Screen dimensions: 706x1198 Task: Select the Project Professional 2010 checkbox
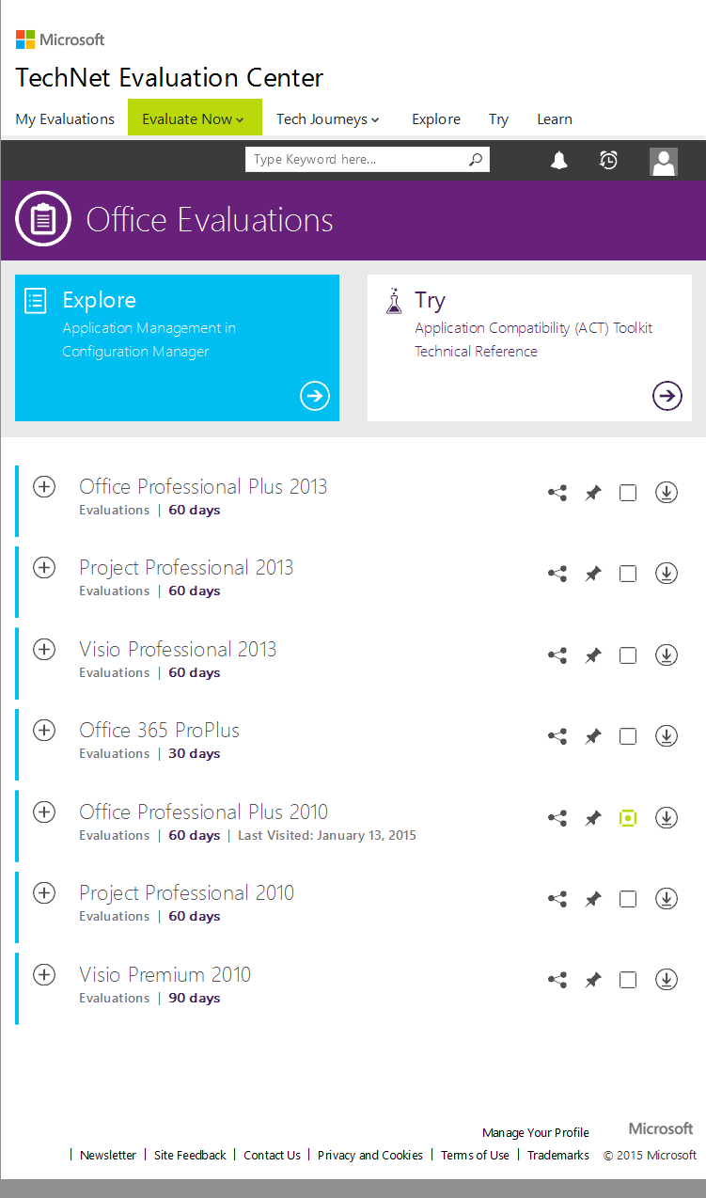click(x=627, y=898)
